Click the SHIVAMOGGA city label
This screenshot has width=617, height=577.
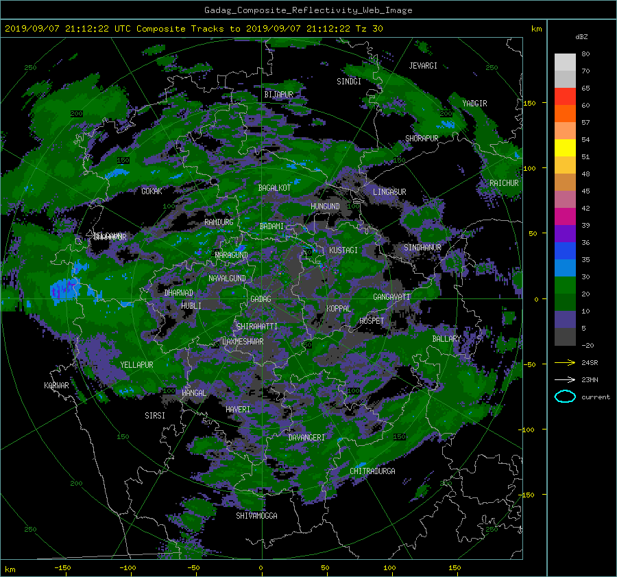click(256, 516)
